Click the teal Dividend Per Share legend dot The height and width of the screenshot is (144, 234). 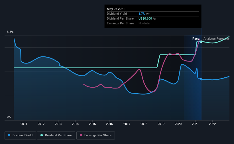point(42,135)
